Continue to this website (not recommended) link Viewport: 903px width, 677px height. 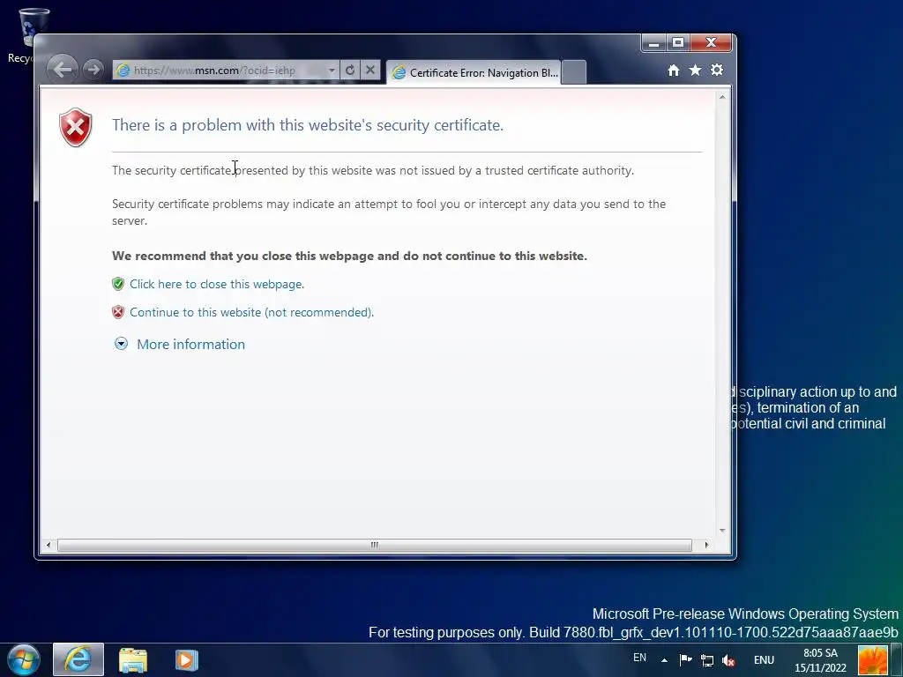251,312
